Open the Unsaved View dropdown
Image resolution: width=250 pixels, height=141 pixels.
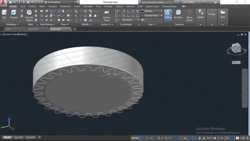coord(152,16)
